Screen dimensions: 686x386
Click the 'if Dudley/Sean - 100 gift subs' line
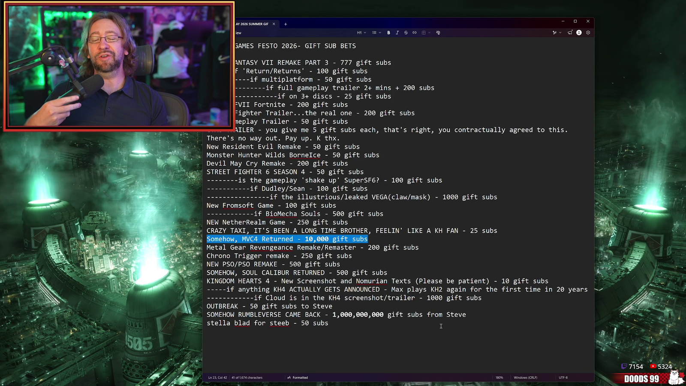[287, 189]
